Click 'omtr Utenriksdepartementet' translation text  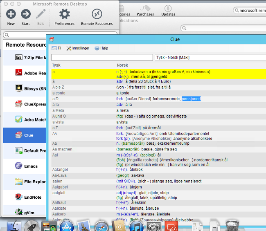184,134
